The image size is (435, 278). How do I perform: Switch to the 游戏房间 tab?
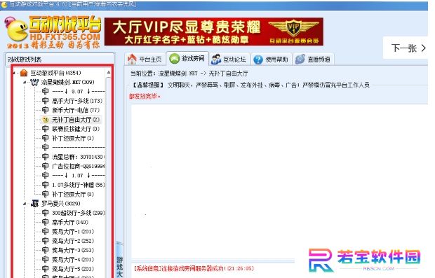187,58
